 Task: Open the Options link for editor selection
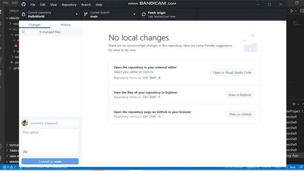pos(148,72)
